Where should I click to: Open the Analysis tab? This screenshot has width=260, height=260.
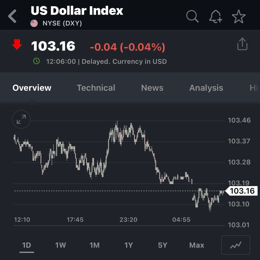(x=206, y=88)
